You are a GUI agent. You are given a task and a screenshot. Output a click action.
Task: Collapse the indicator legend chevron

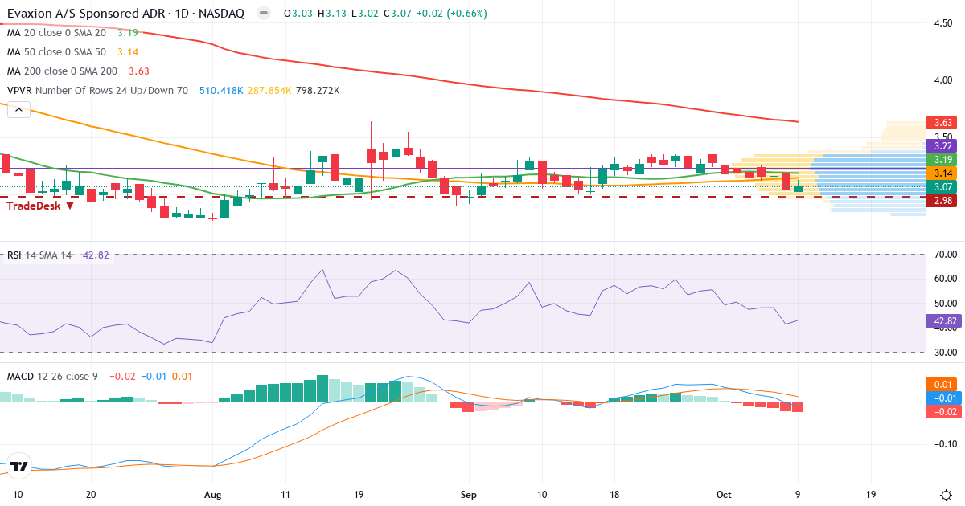point(18,109)
